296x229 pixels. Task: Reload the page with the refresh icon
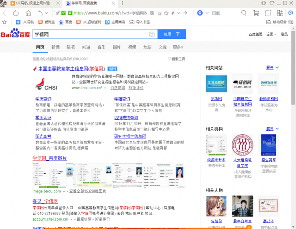tap(16, 13)
